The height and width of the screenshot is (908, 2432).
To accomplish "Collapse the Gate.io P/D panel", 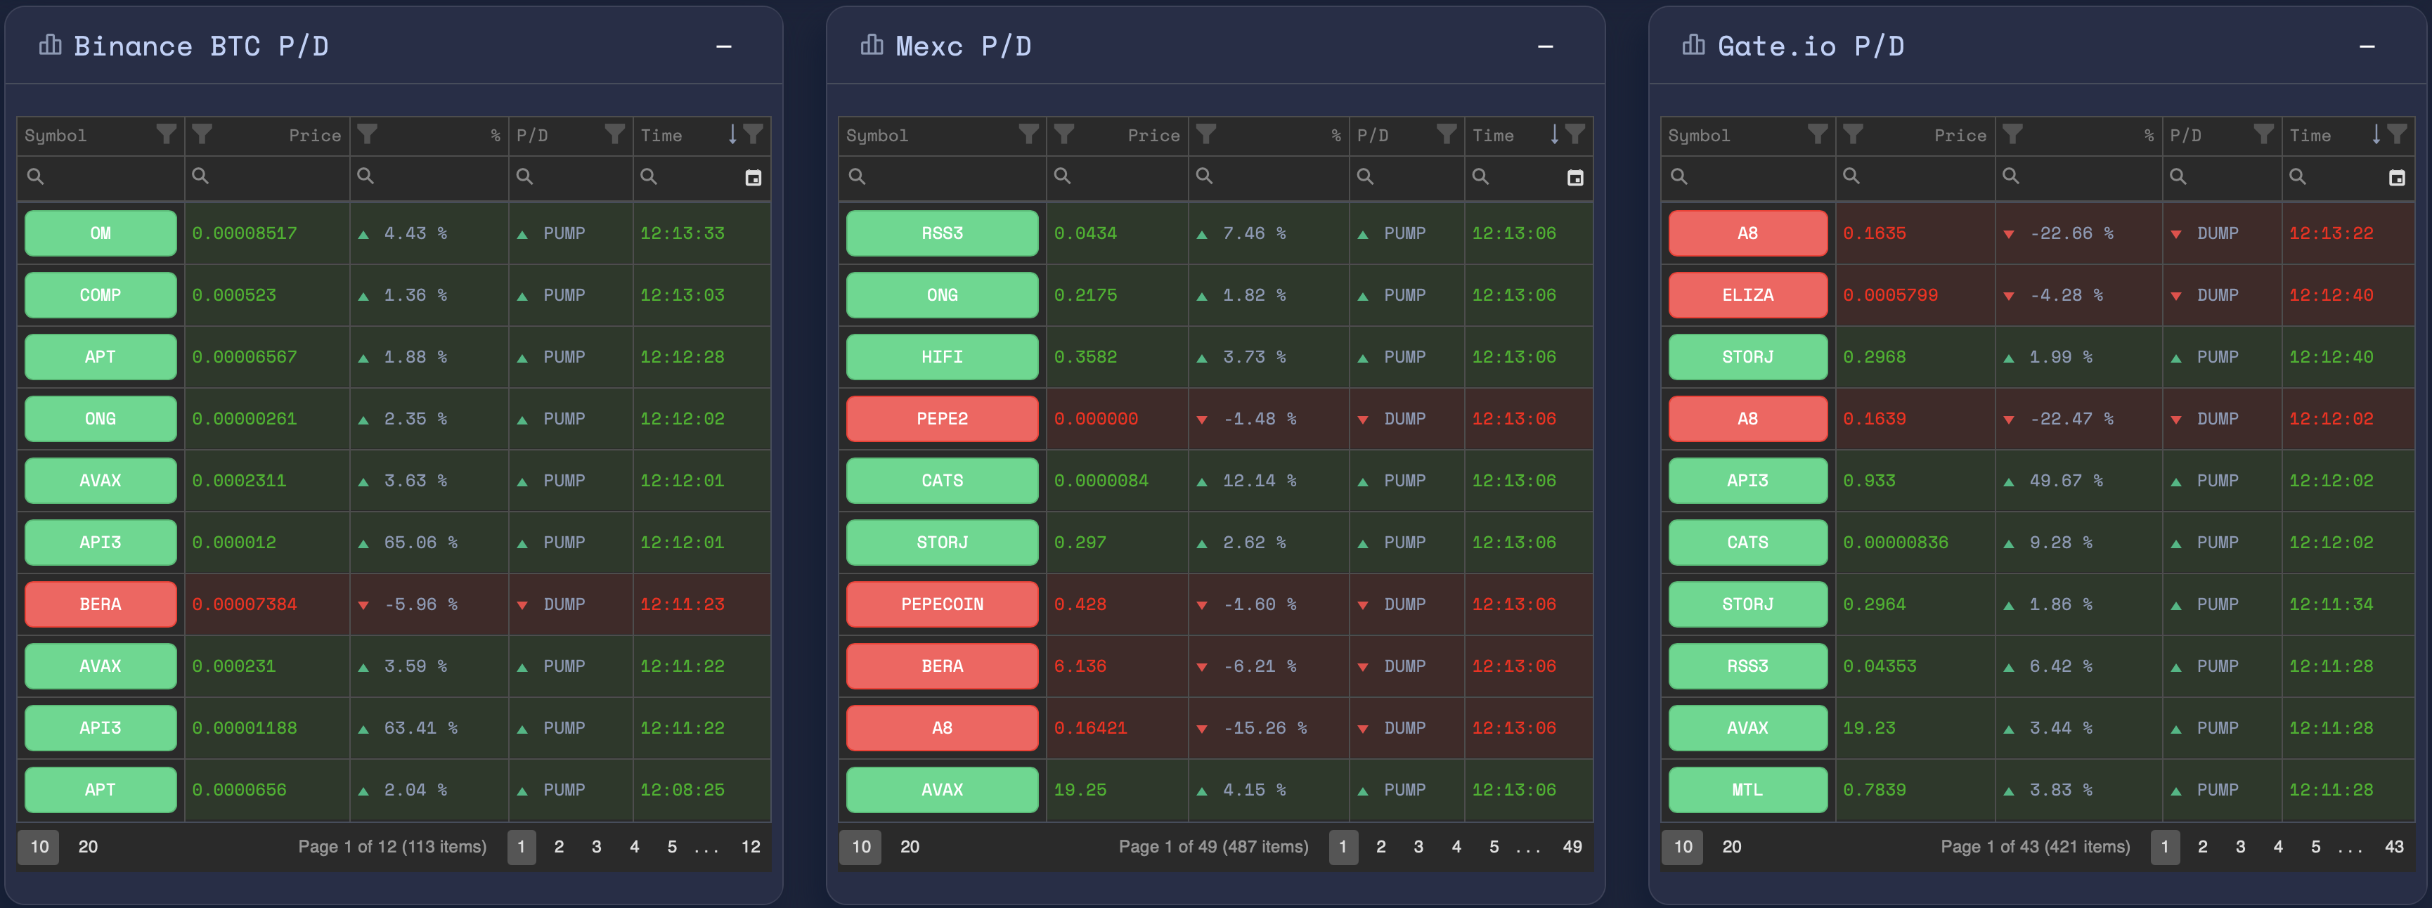I will point(2367,46).
